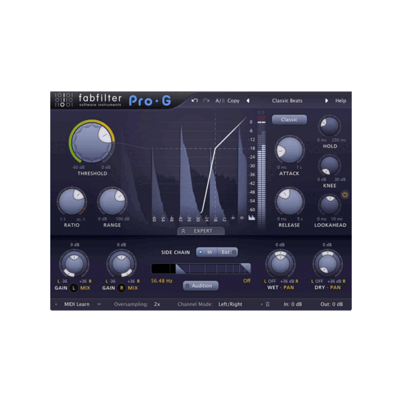Open the Classic Beats preset menu
This screenshot has height=402, width=402.
tap(287, 100)
